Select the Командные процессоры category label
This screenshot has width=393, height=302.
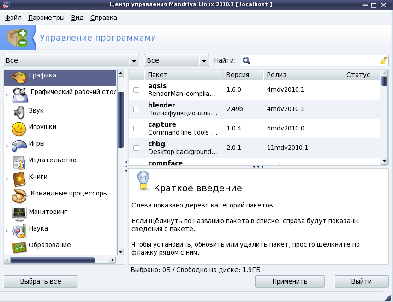point(69,194)
